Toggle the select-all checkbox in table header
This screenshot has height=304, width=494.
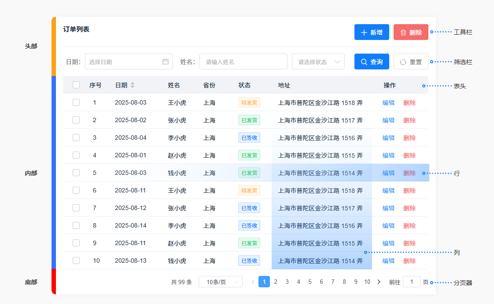pos(76,85)
